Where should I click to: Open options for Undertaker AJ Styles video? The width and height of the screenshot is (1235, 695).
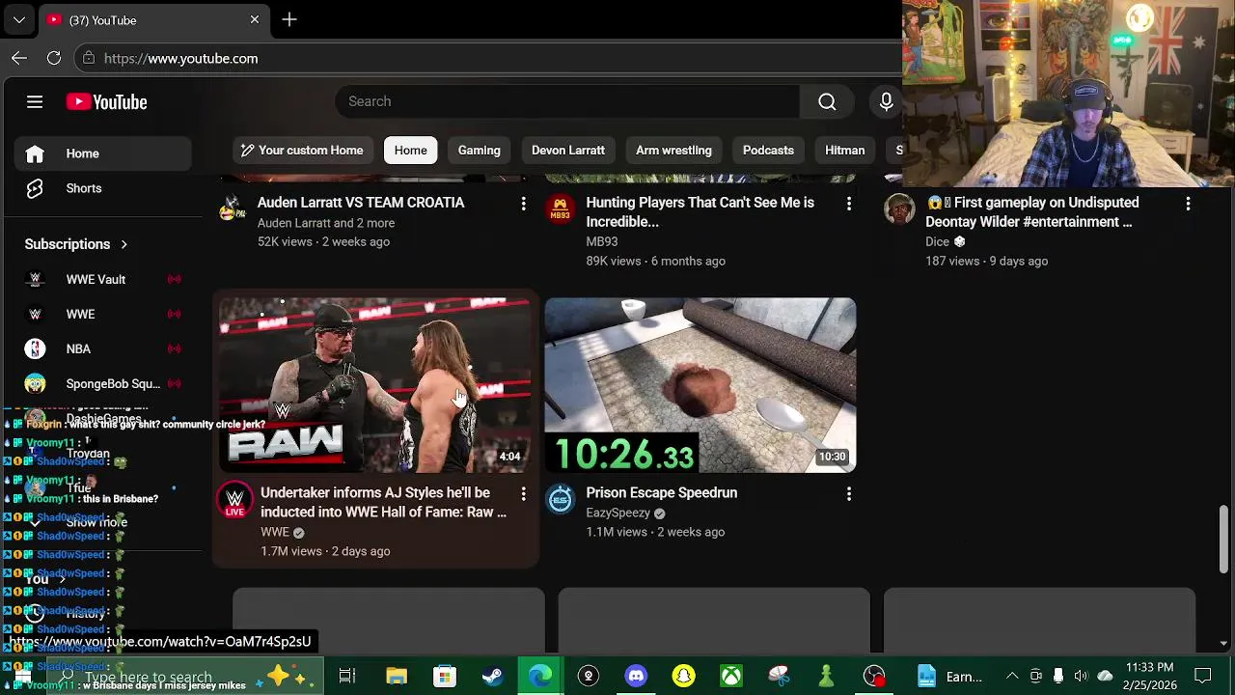pyautogui.click(x=524, y=493)
